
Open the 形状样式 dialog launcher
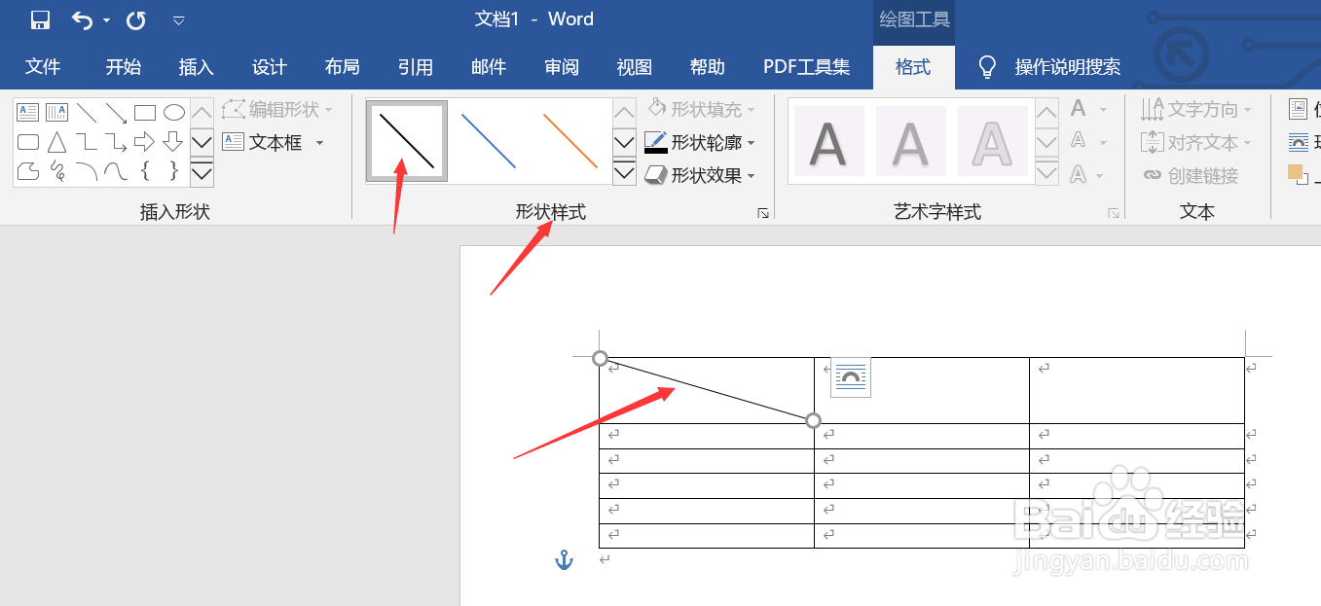coord(763,213)
